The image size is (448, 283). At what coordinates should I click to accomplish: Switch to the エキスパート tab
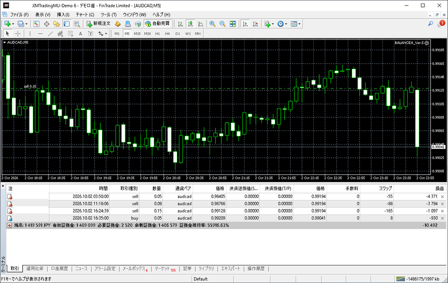coord(231,269)
